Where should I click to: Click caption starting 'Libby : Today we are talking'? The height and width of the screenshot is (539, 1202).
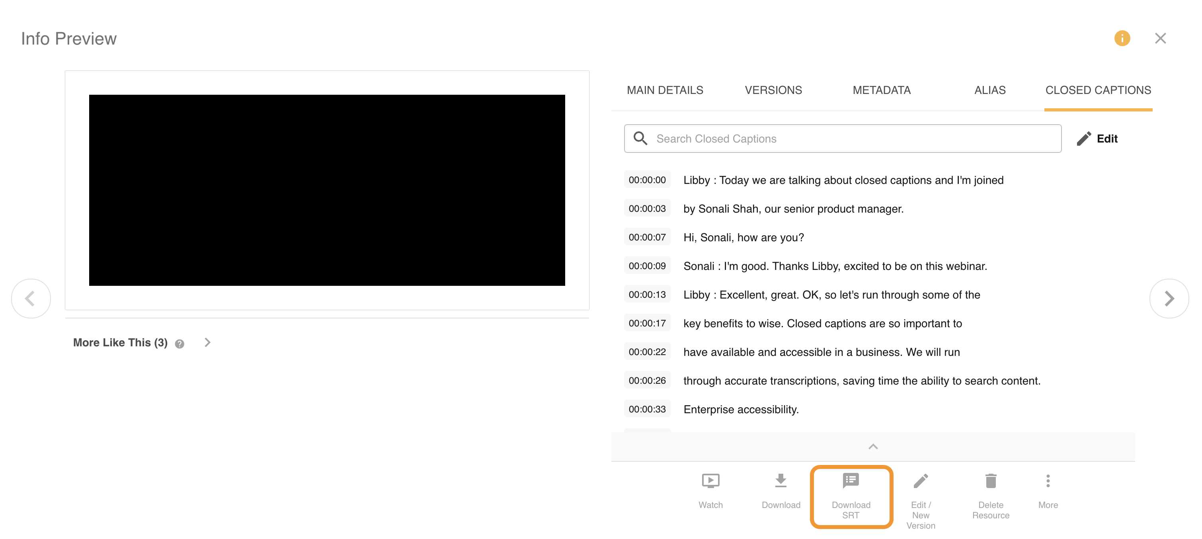[844, 180]
